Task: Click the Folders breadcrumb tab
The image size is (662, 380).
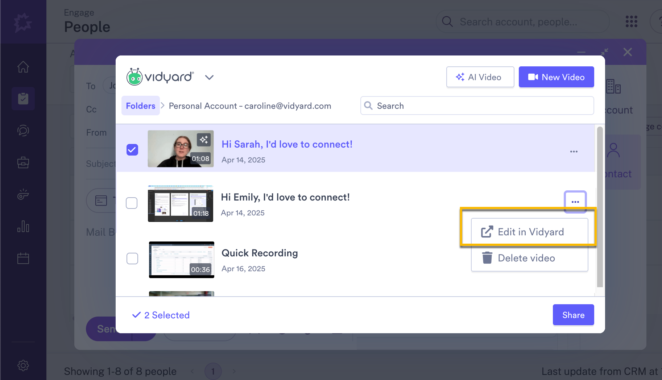Action: pyautogui.click(x=141, y=106)
